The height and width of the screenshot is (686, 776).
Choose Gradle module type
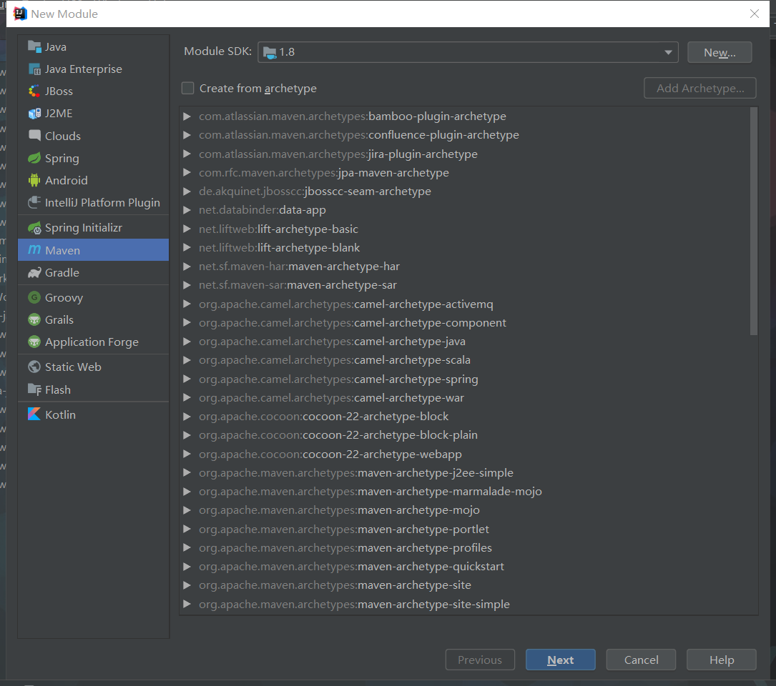click(94, 273)
